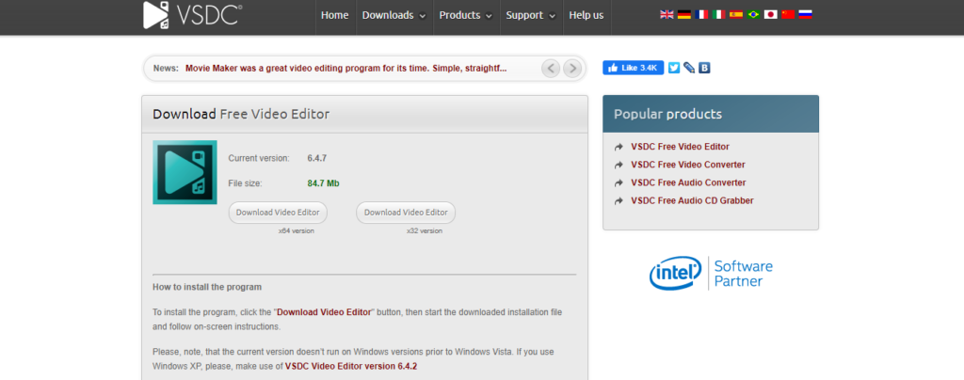The image size is (964, 380).
Task: Open the Movie Maker news headline
Action: click(x=346, y=68)
